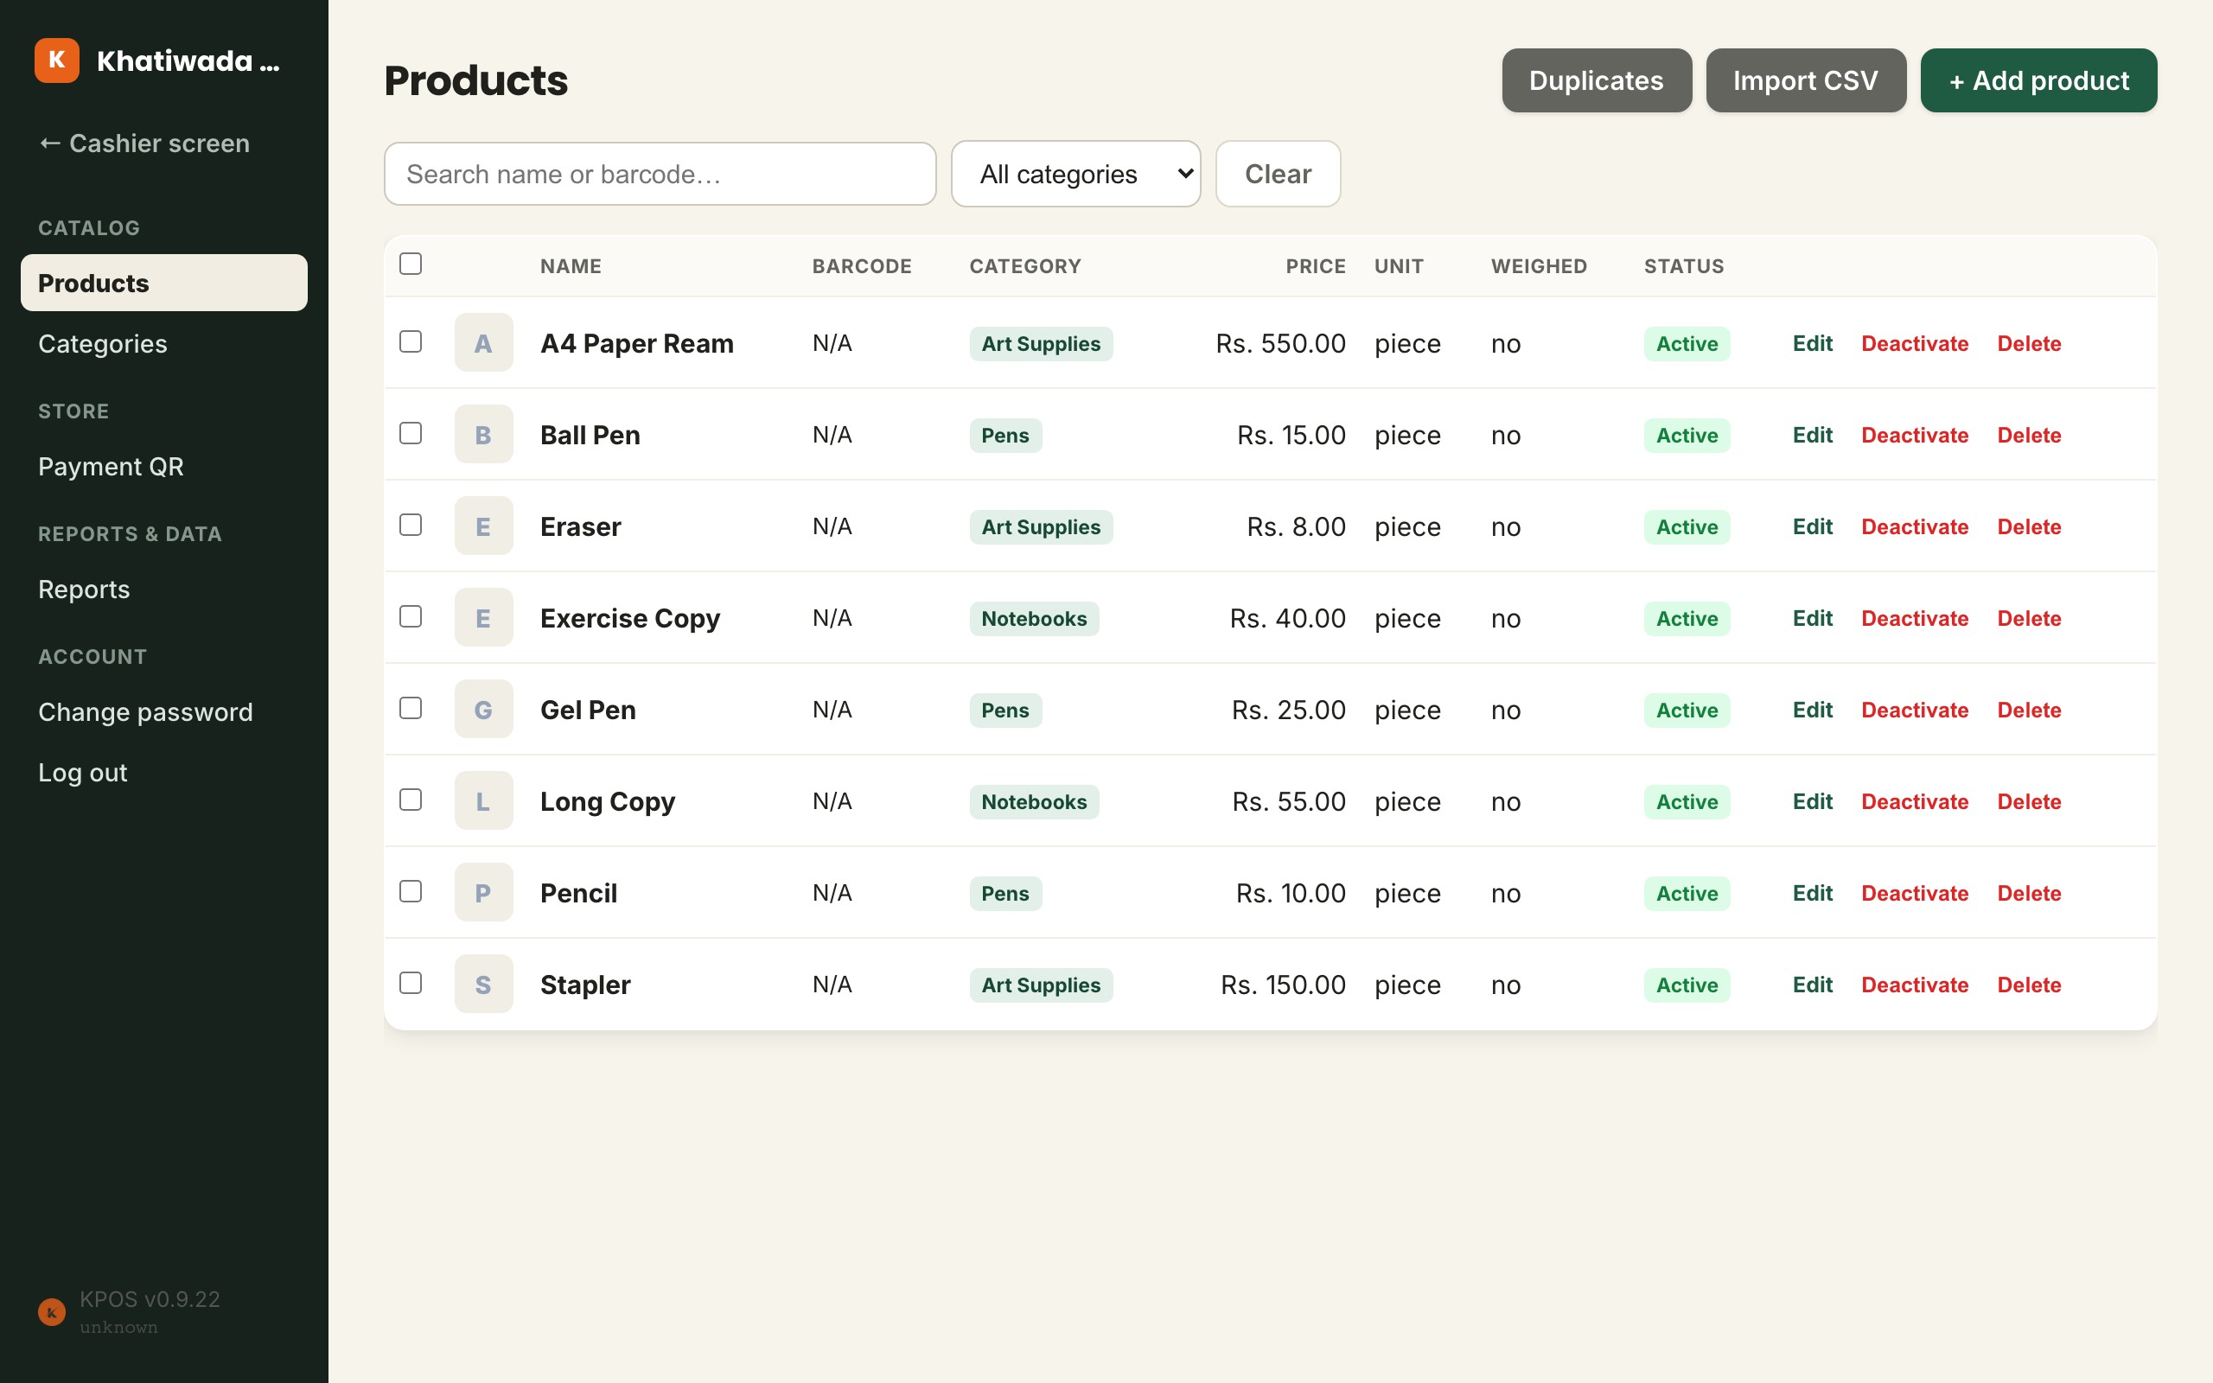
Task: Check the Ball Pen row checkbox
Action: coord(411,433)
